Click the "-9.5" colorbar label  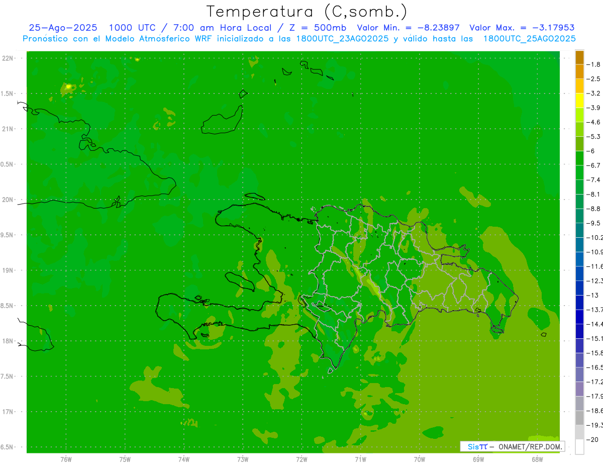point(593,223)
